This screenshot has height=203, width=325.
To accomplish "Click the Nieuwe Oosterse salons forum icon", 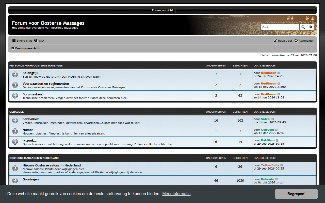I will pyautogui.click(x=15, y=168).
